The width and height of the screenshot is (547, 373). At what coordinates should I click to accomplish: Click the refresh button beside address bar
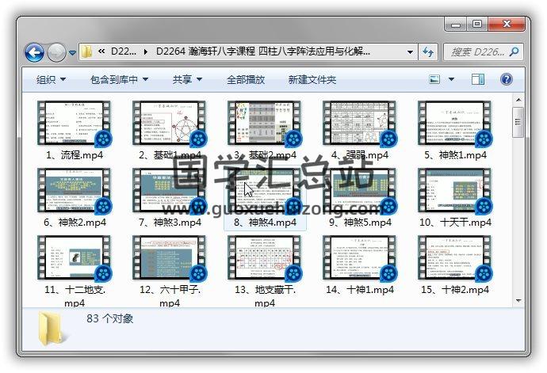tap(428, 52)
